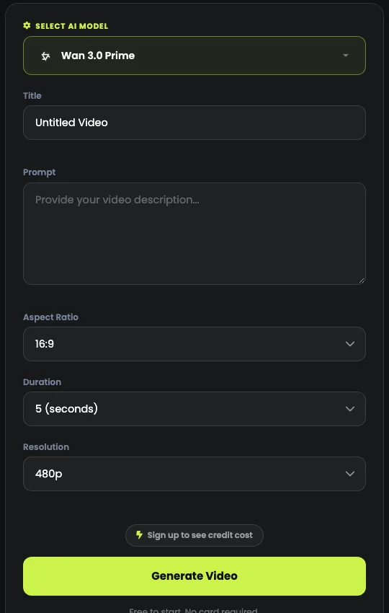Open the Wan 3.0 Prime model selector

[194, 56]
